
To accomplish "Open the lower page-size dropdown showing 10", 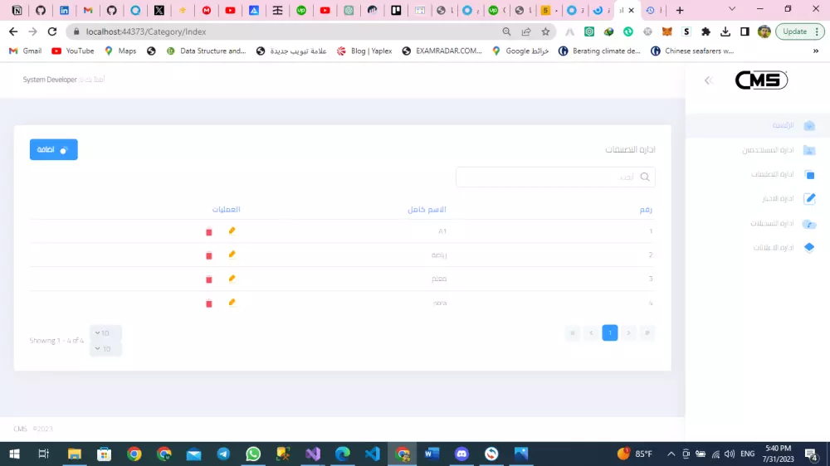I will point(105,348).
